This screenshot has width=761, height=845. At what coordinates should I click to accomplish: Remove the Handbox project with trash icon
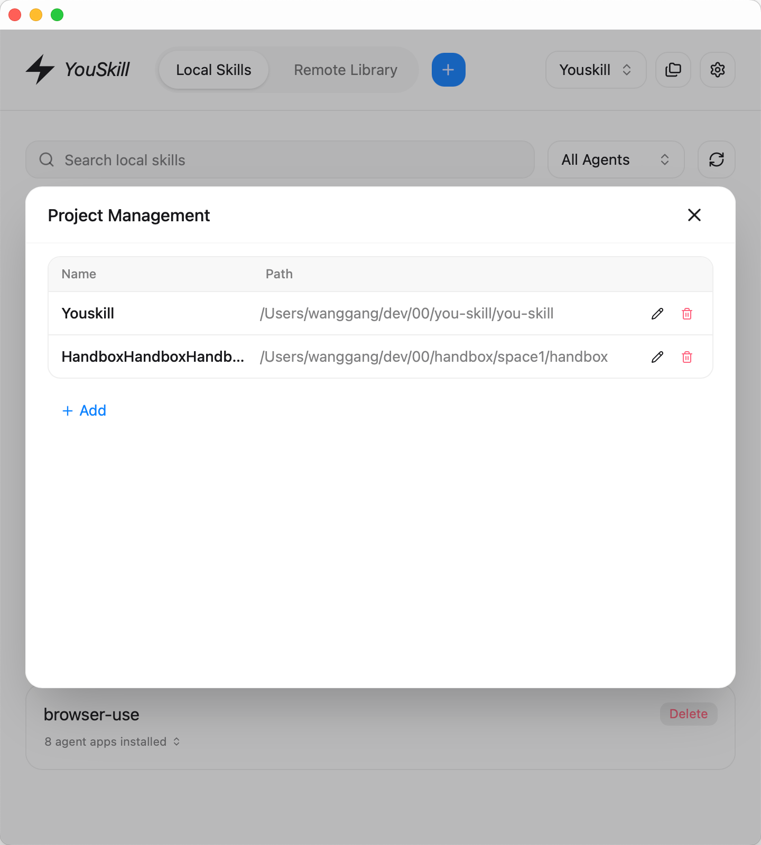tap(686, 357)
